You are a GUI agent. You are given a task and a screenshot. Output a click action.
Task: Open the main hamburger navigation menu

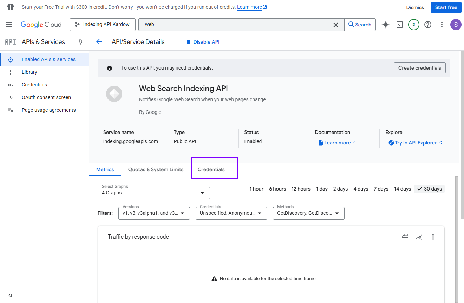[9, 25]
